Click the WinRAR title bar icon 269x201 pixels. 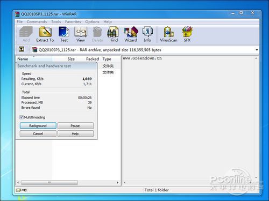[x=17, y=14]
